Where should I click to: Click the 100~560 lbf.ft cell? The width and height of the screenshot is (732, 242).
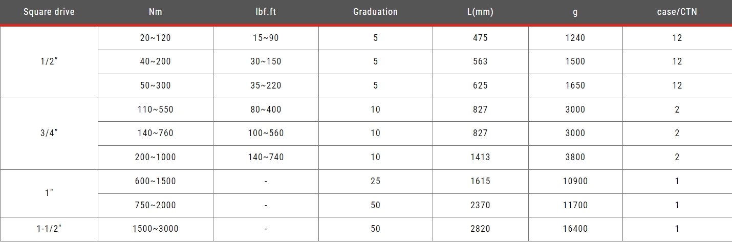pos(266,134)
